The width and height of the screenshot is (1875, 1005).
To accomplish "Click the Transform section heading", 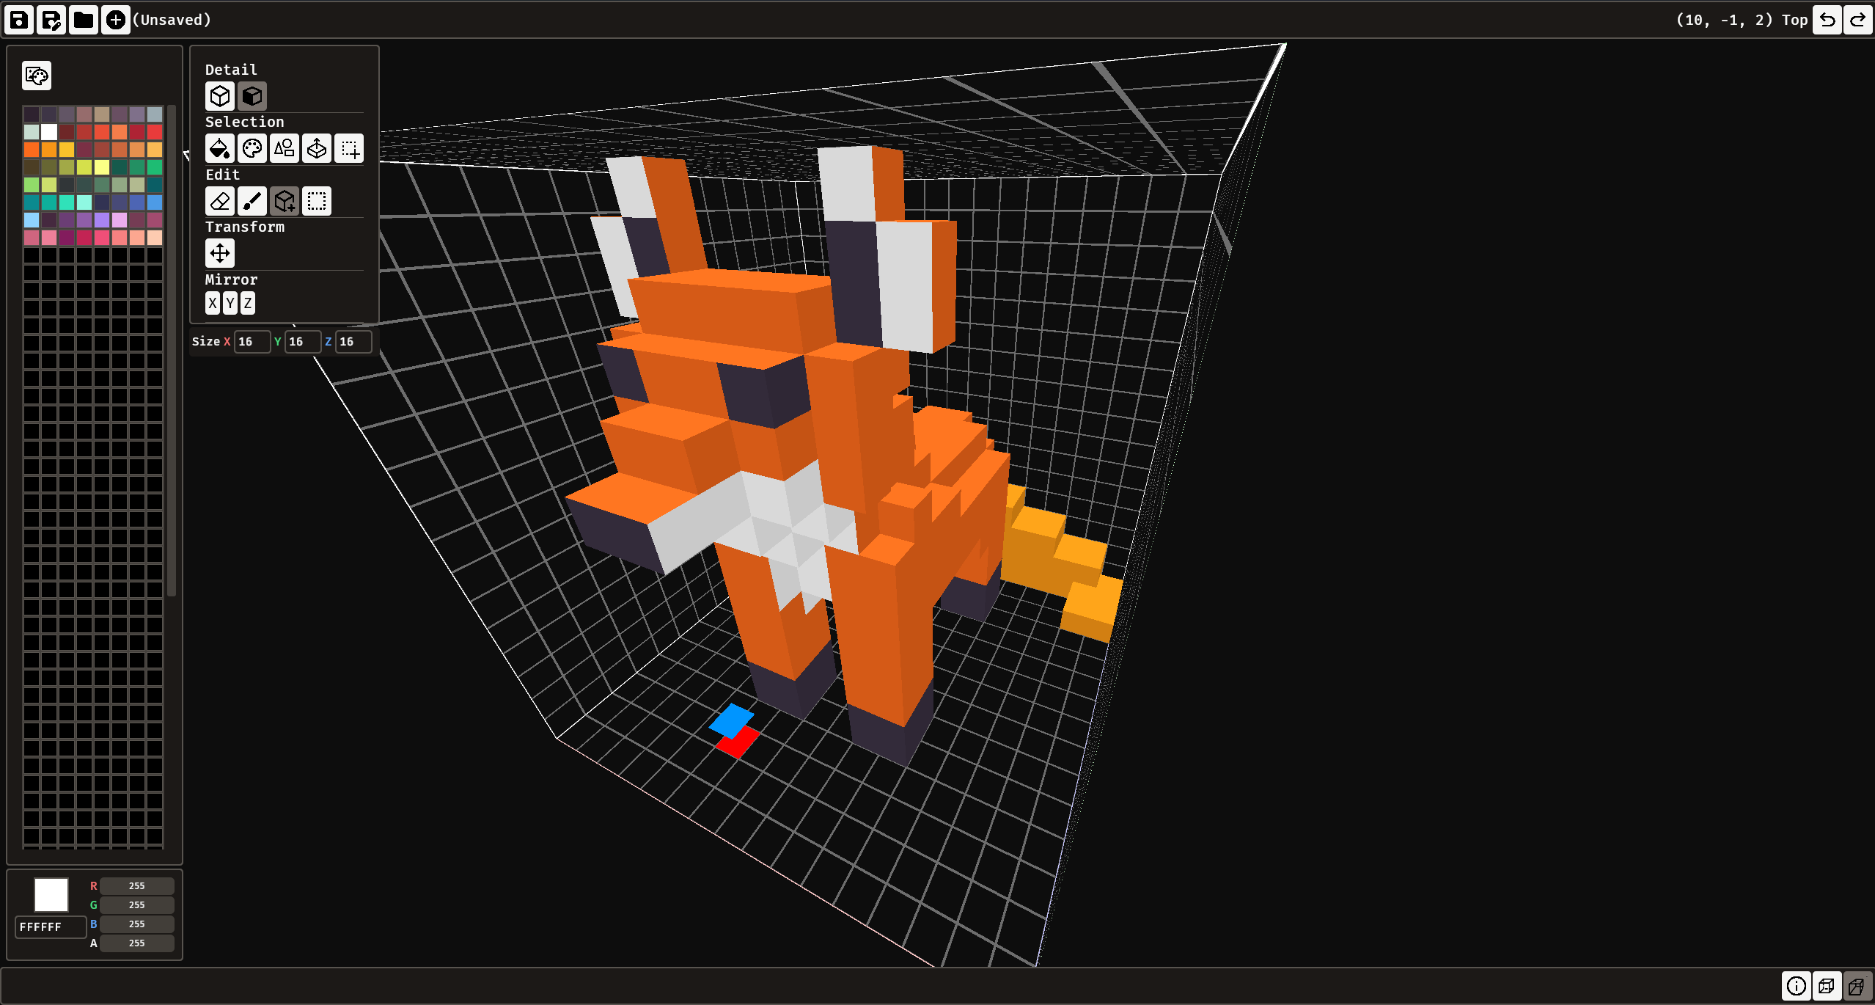I will click(x=245, y=227).
